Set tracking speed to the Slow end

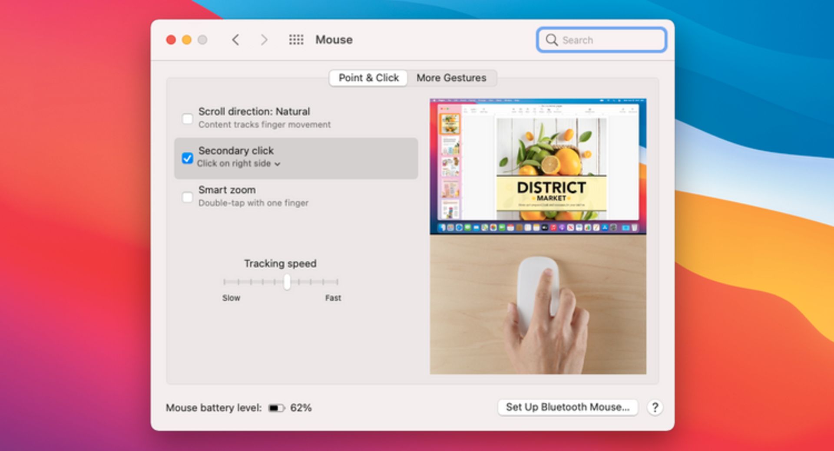pyautogui.click(x=224, y=282)
